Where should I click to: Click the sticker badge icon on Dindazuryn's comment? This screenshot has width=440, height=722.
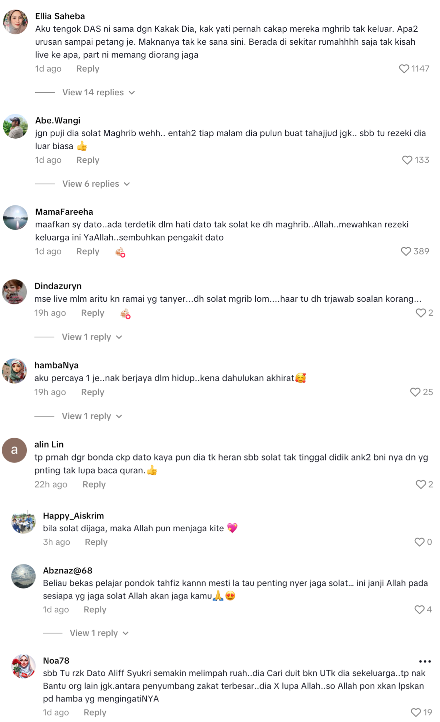[125, 314]
